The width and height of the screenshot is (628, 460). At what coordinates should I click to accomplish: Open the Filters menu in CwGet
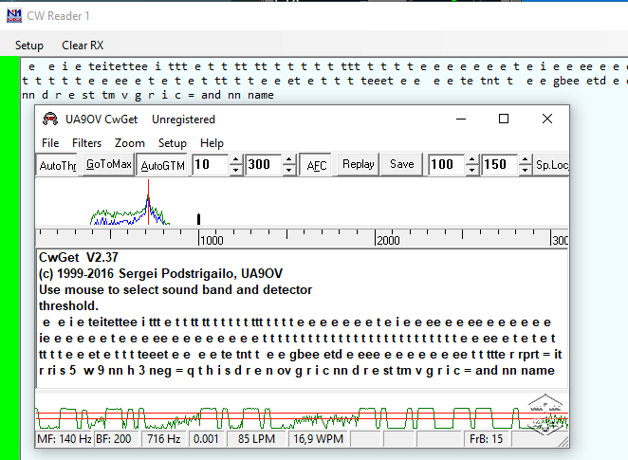tap(86, 143)
